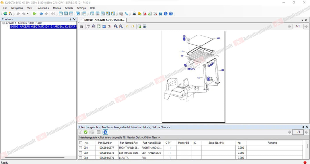Open the shopping cart icon
310x164 pixels.
[160, 13]
